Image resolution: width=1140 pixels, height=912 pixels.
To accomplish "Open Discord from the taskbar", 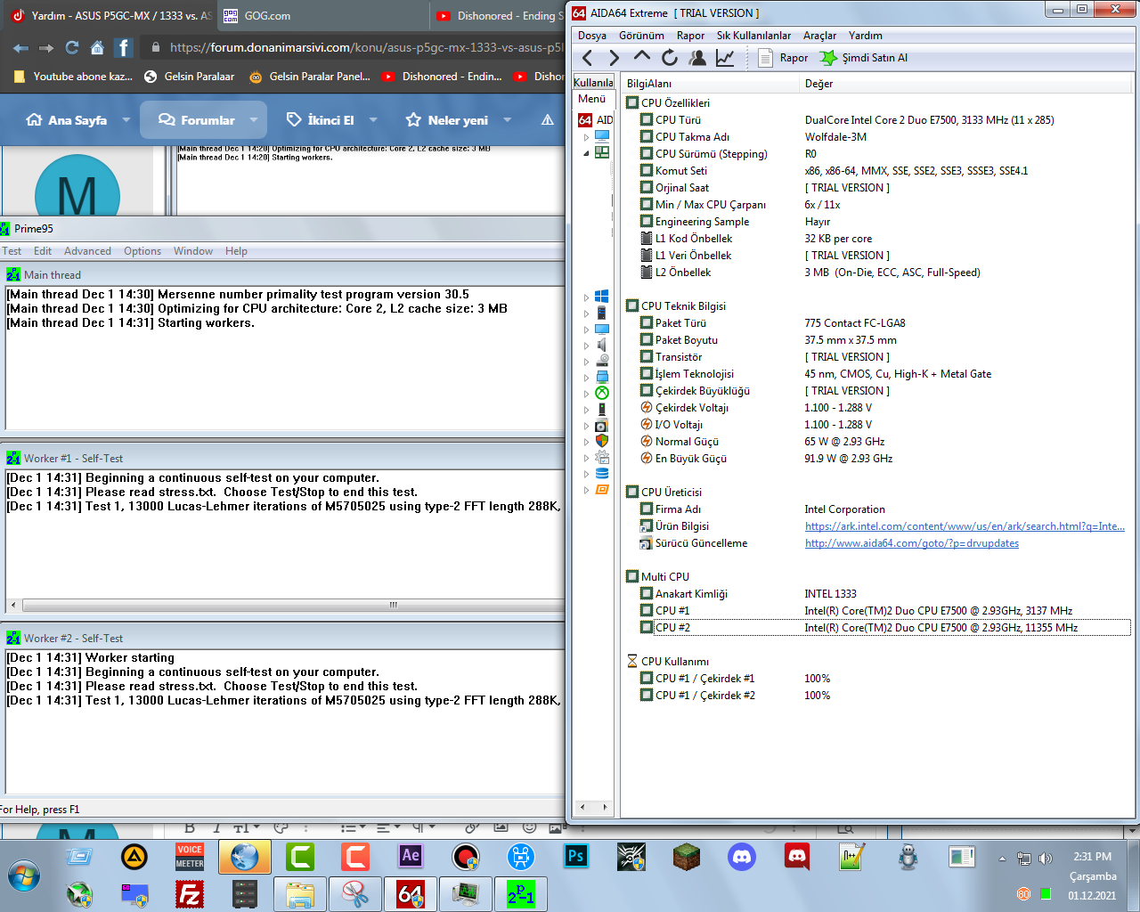I will (x=742, y=857).
